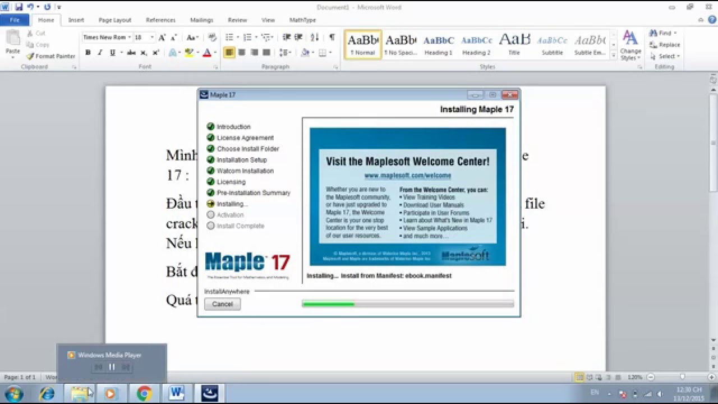Toggle Underline formatting

[x=112, y=52]
